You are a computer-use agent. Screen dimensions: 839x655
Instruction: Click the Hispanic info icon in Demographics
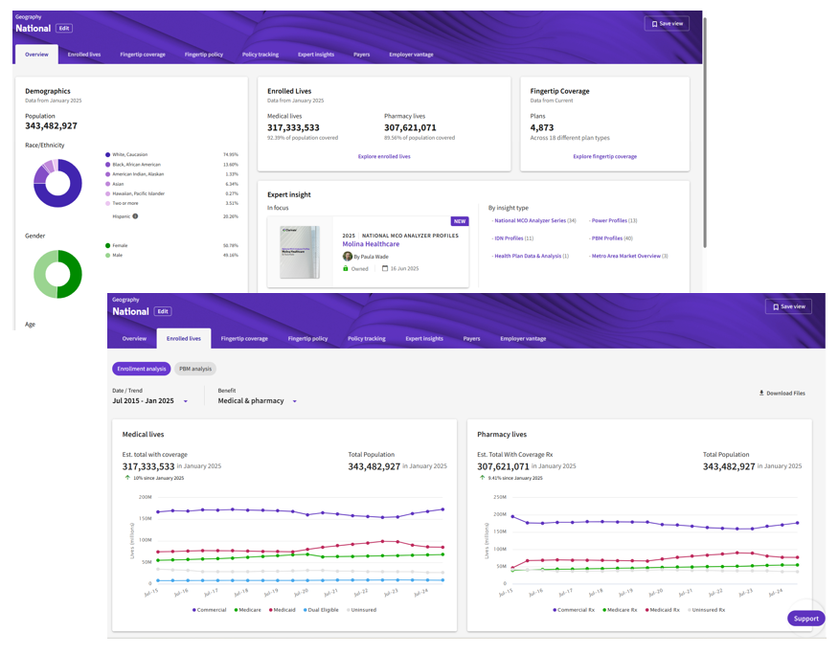point(135,216)
